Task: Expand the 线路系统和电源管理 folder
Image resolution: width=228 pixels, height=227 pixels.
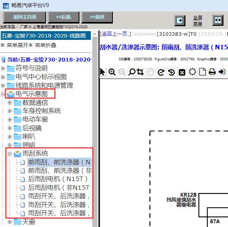Action: pyautogui.click(x=3, y=85)
